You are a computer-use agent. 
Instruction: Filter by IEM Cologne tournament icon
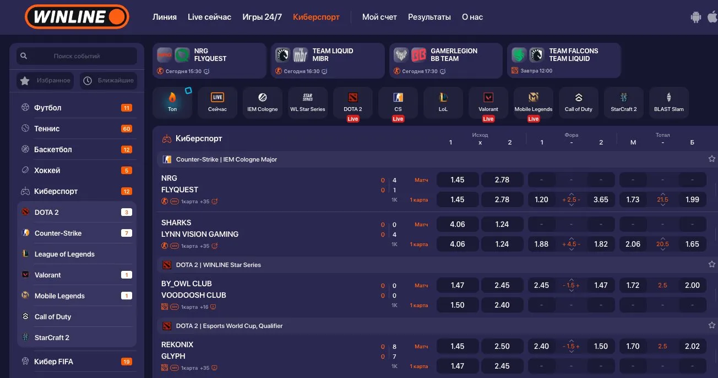point(263,103)
